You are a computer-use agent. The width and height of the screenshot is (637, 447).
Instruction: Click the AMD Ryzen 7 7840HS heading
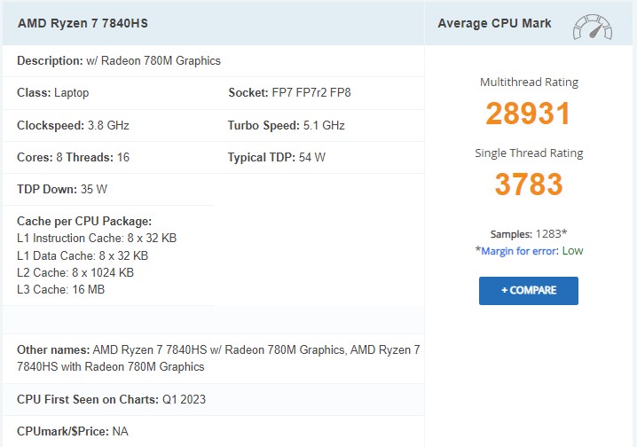[x=83, y=23]
